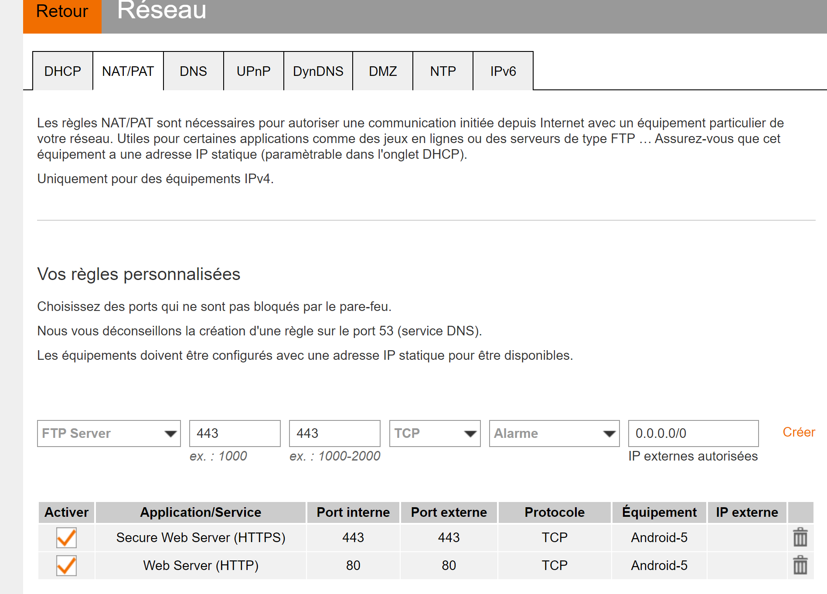Delete the Secure Web Server (HTTPS) rule
The height and width of the screenshot is (594, 827).
tap(800, 537)
